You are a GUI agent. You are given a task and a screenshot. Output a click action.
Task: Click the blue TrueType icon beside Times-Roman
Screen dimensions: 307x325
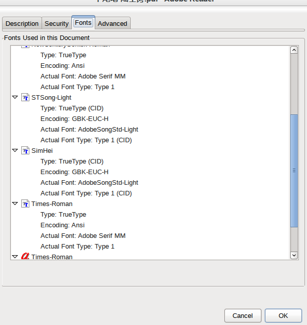pos(25,204)
